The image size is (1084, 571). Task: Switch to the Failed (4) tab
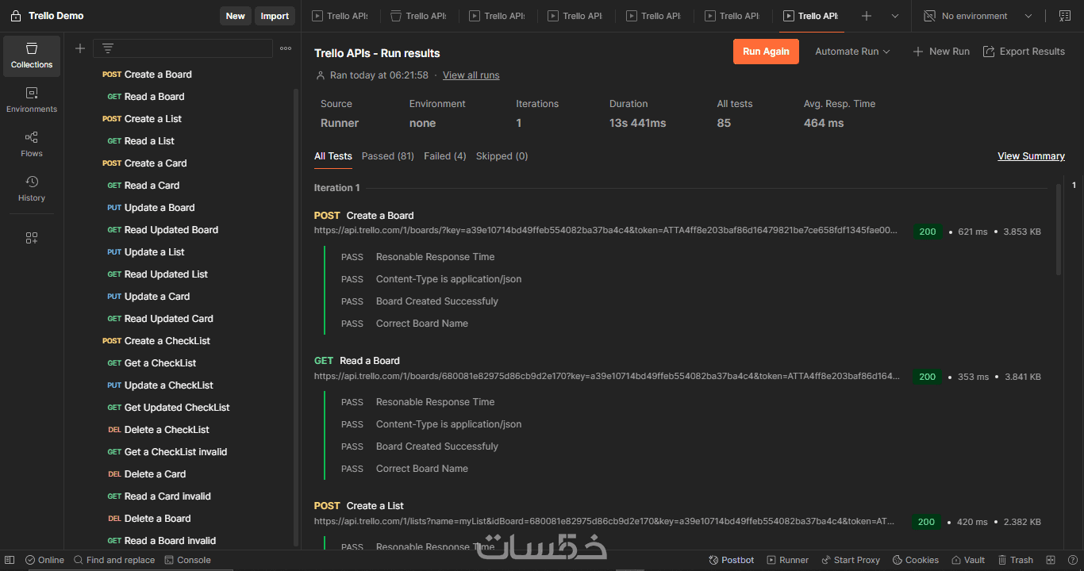pos(445,156)
